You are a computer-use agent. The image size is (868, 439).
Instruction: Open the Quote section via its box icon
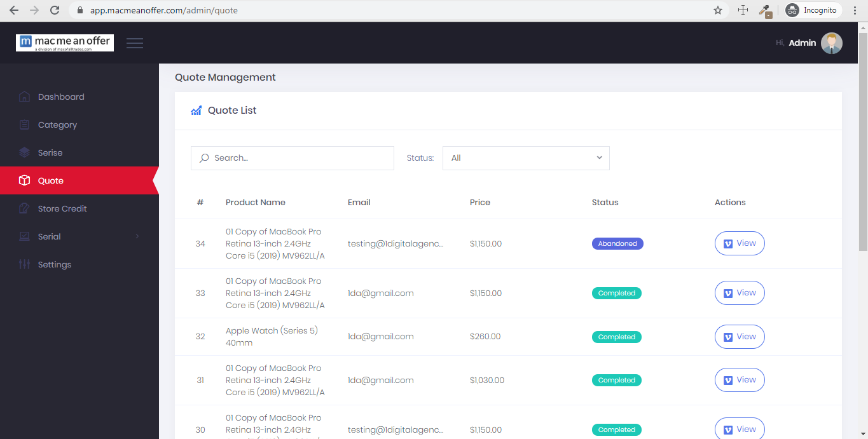24,180
